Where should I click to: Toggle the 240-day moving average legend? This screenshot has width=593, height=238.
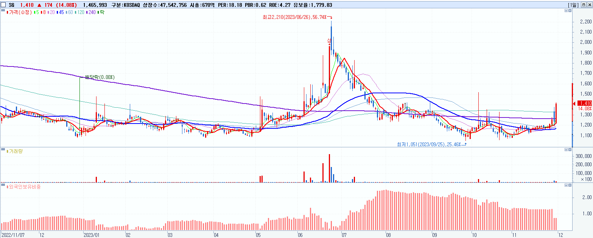point(91,12)
